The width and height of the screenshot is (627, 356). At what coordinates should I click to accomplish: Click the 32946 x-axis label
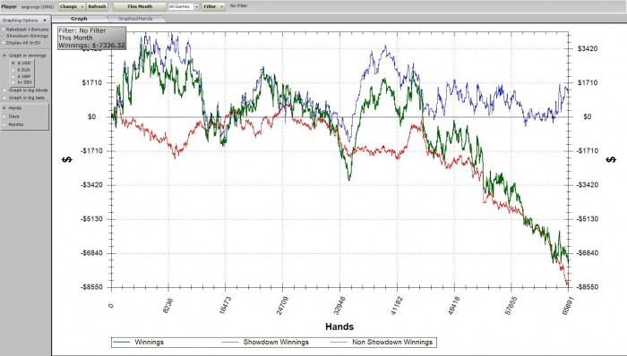339,306
